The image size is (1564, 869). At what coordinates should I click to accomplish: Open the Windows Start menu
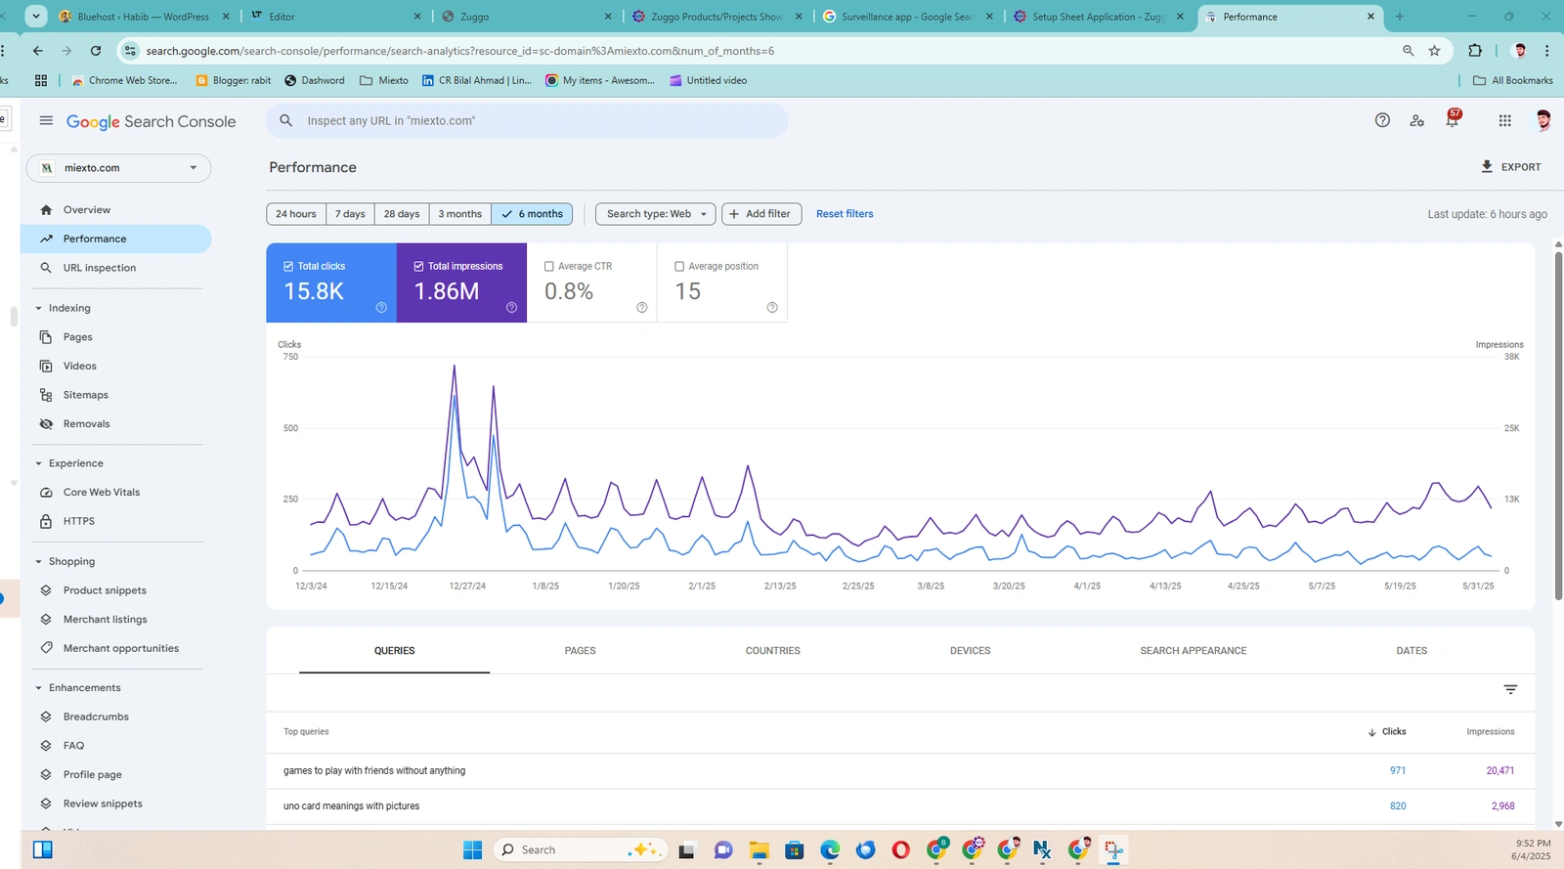coord(473,850)
